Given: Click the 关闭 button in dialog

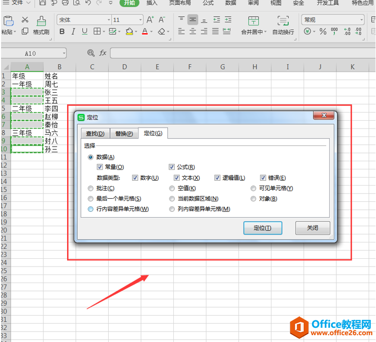Looking at the screenshot, I should [x=313, y=228].
